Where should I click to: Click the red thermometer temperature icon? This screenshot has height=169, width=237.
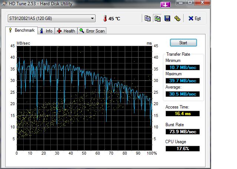[x=105, y=18]
